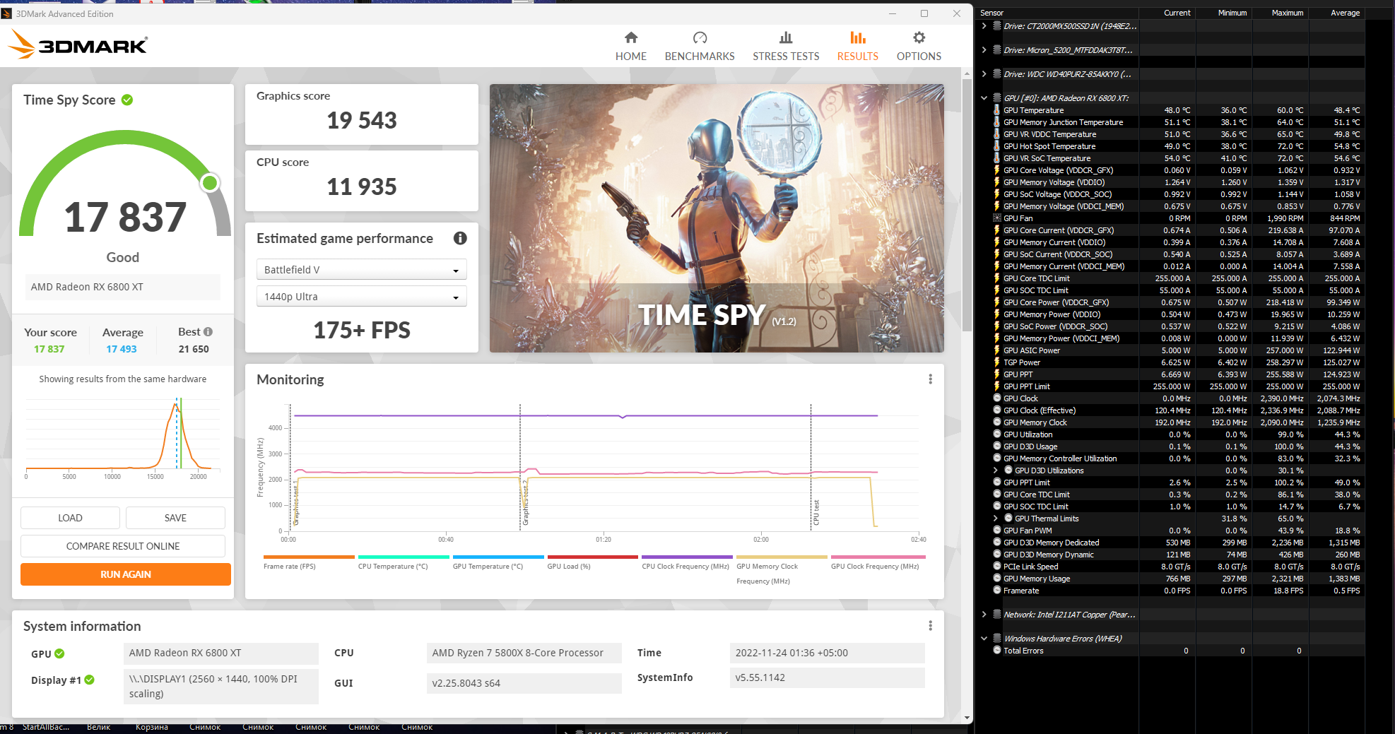Expand the Network Intel I211AT sensor group
Image resolution: width=1395 pixels, height=734 pixels.
pos(984,615)
